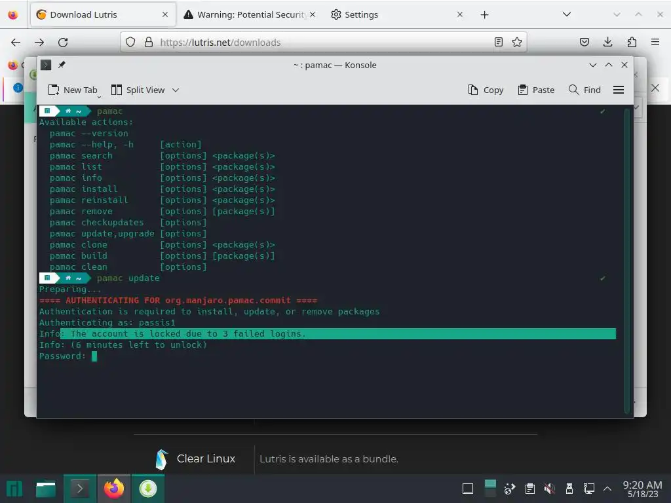Viewport: 671px width, 503px height.
Task: Click the Konsole vertical scrollbar
Action: click(627, 261)
